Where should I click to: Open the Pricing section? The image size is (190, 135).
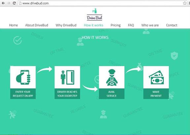115,25
